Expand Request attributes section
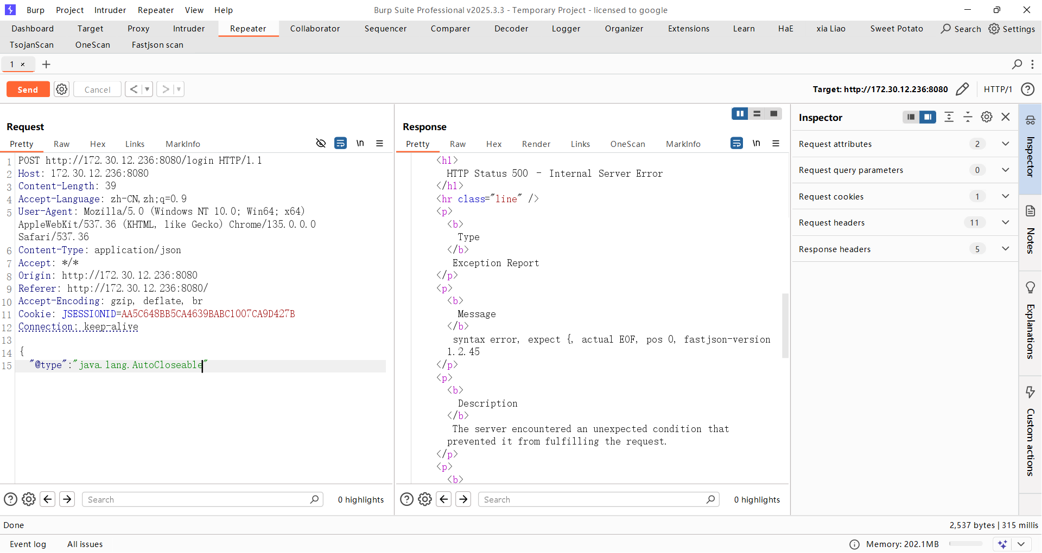 point(1006,144)
